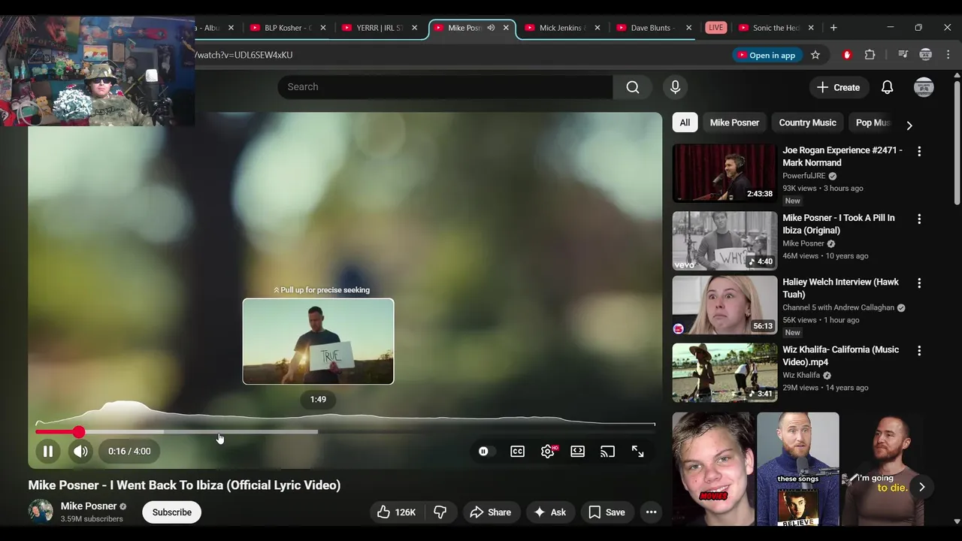Open the account avatar menu
This screenshot has height=541, width=962.
[x=924, y=87]
